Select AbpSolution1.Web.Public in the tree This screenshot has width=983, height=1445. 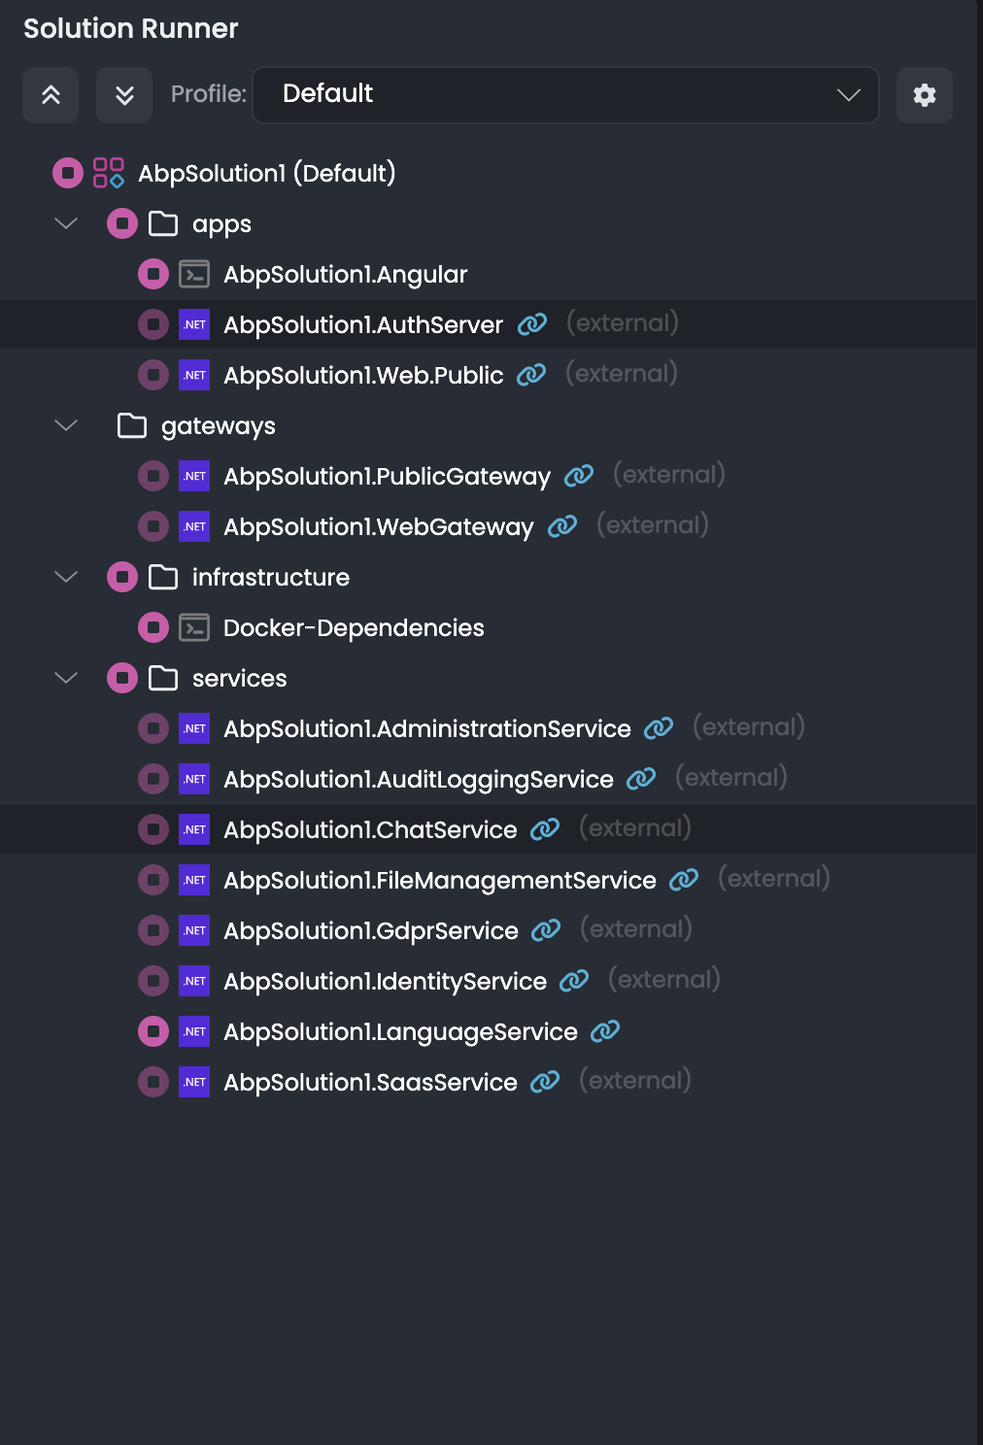(x=363, y=375)
